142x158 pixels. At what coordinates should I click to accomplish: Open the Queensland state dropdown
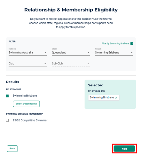[71, 52]
